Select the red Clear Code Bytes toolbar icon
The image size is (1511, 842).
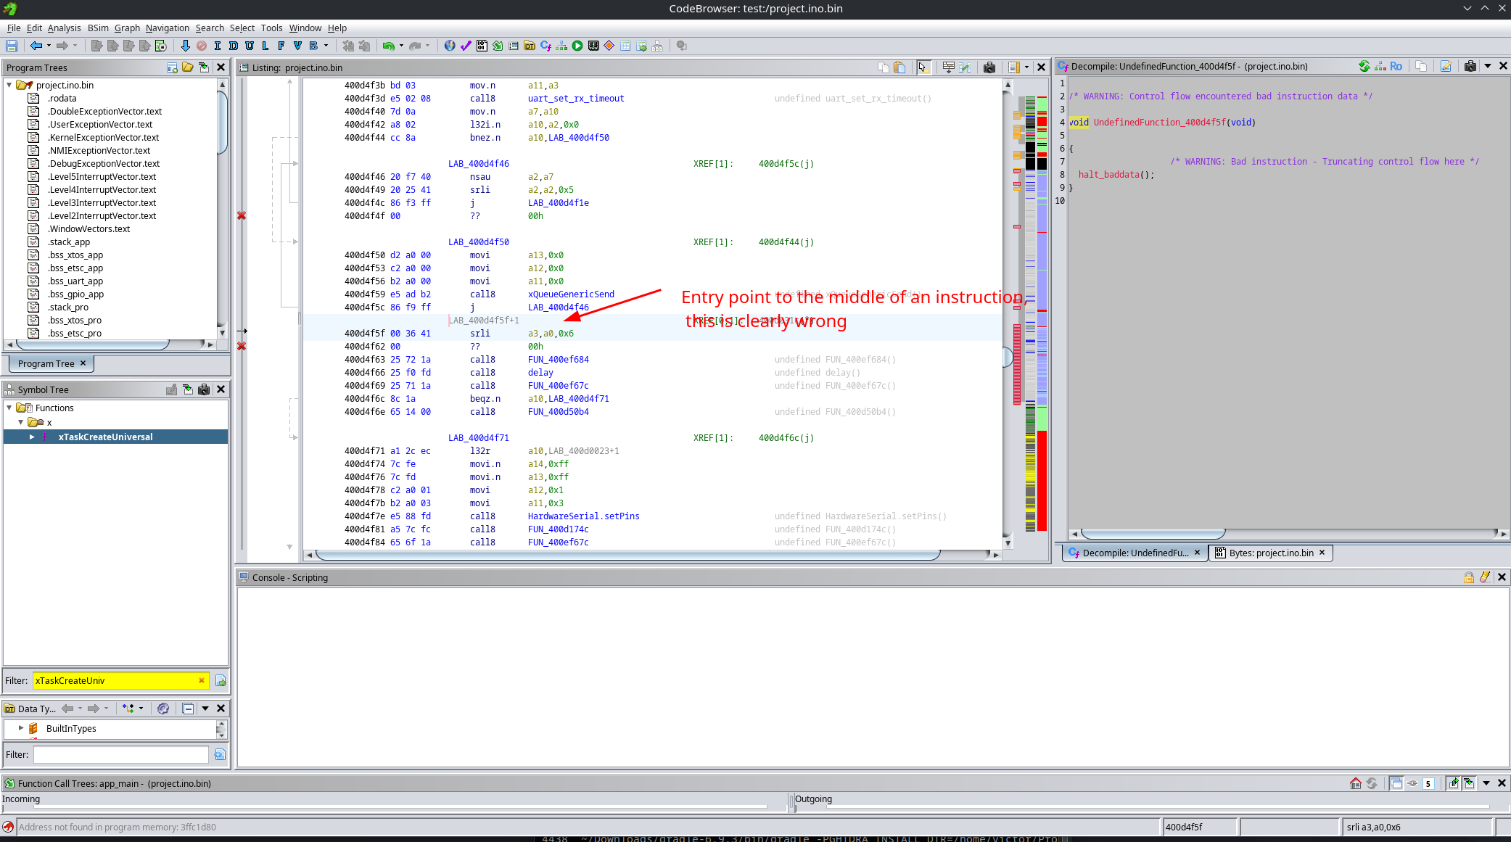click(202, 46)
